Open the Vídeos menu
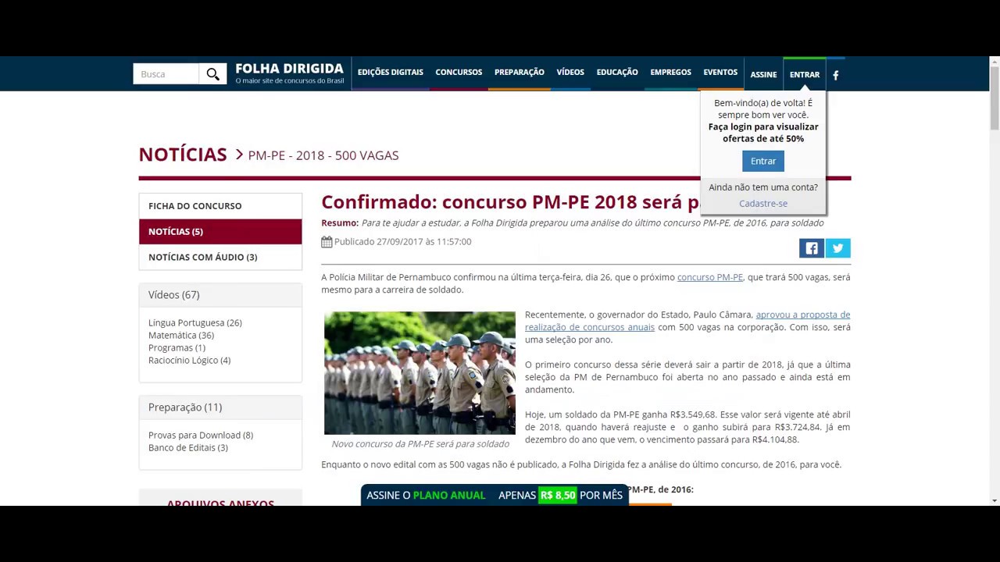Image resolution: width=1000 pixels, height=562 pixels. [570, 72]
